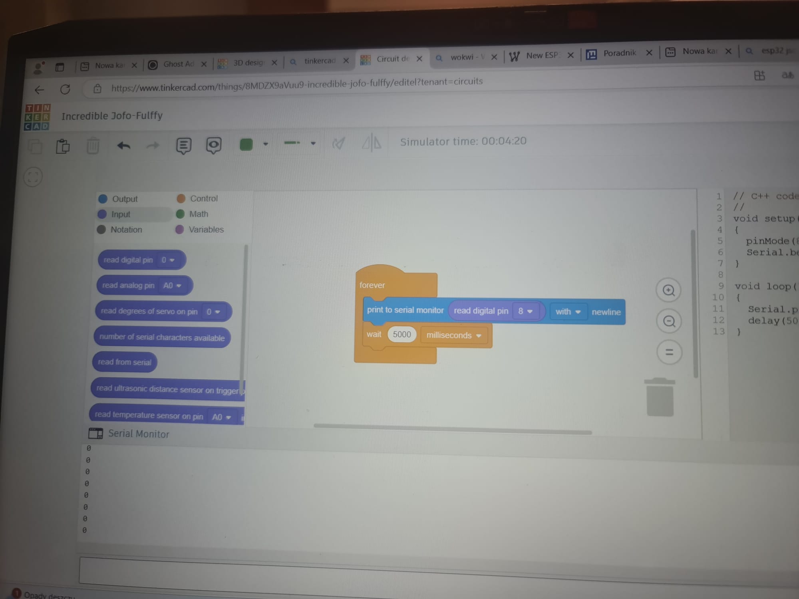Open the 'with' newline dropdown
The width and height of the screenshot is (799, 599).
(x=568, y=311)
